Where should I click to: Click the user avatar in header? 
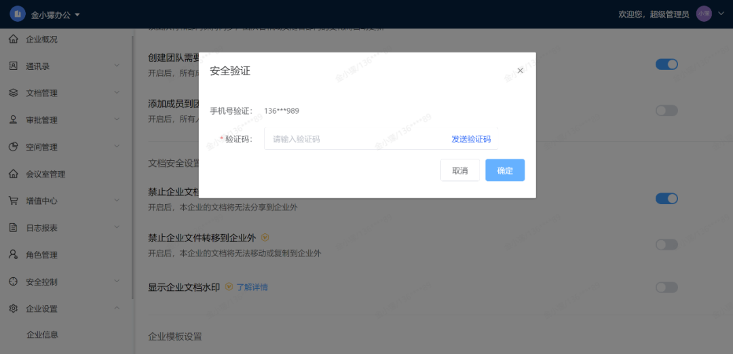pos(704,14)
